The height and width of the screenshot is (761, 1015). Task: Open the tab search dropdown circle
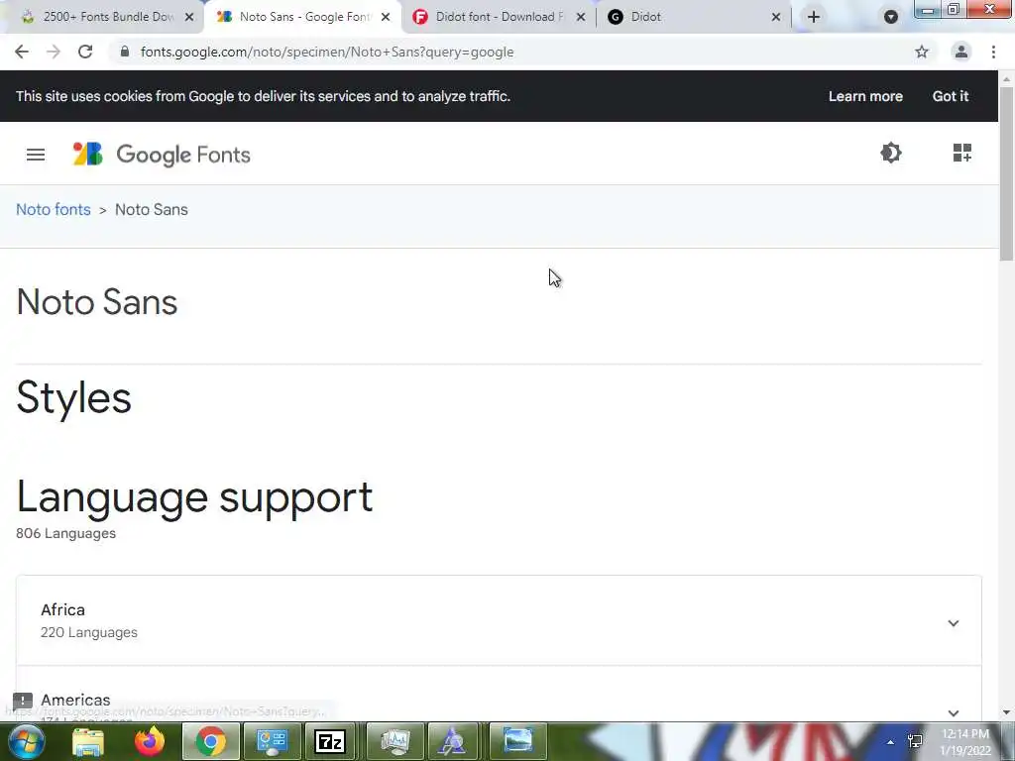pyautogui.click(x=891, y=17)
